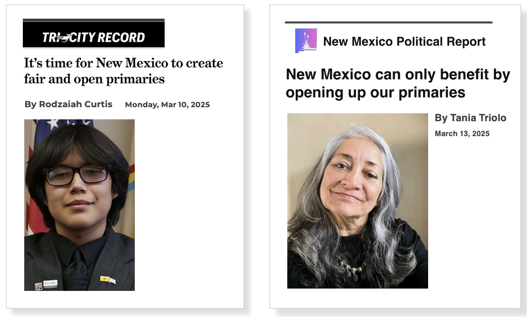Click the black necktie in left portrait
Viewport: 527px width, 317px height.
point(76,269)
